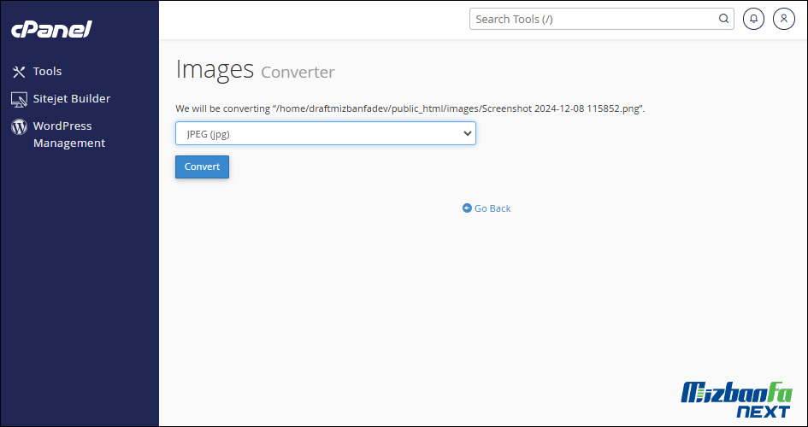Screen dimensions: 808x427
Task: Select the Images heading text
Action: [215, 69]
